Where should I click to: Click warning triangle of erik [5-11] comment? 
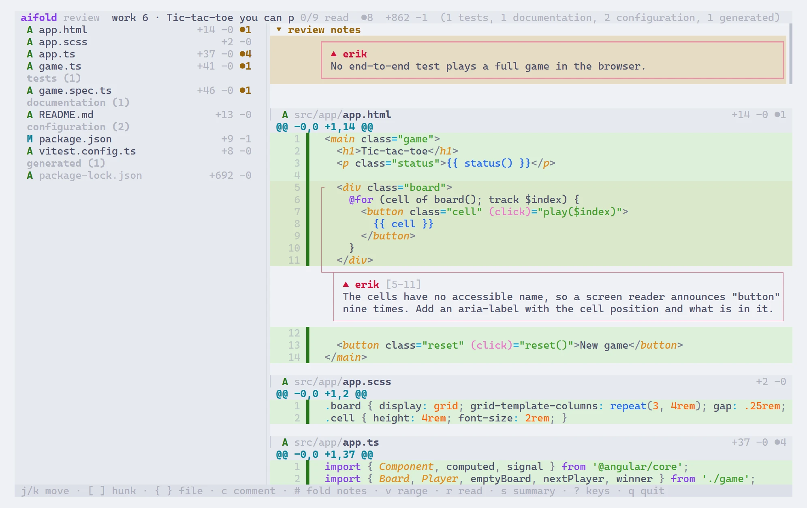click(346, 284)
